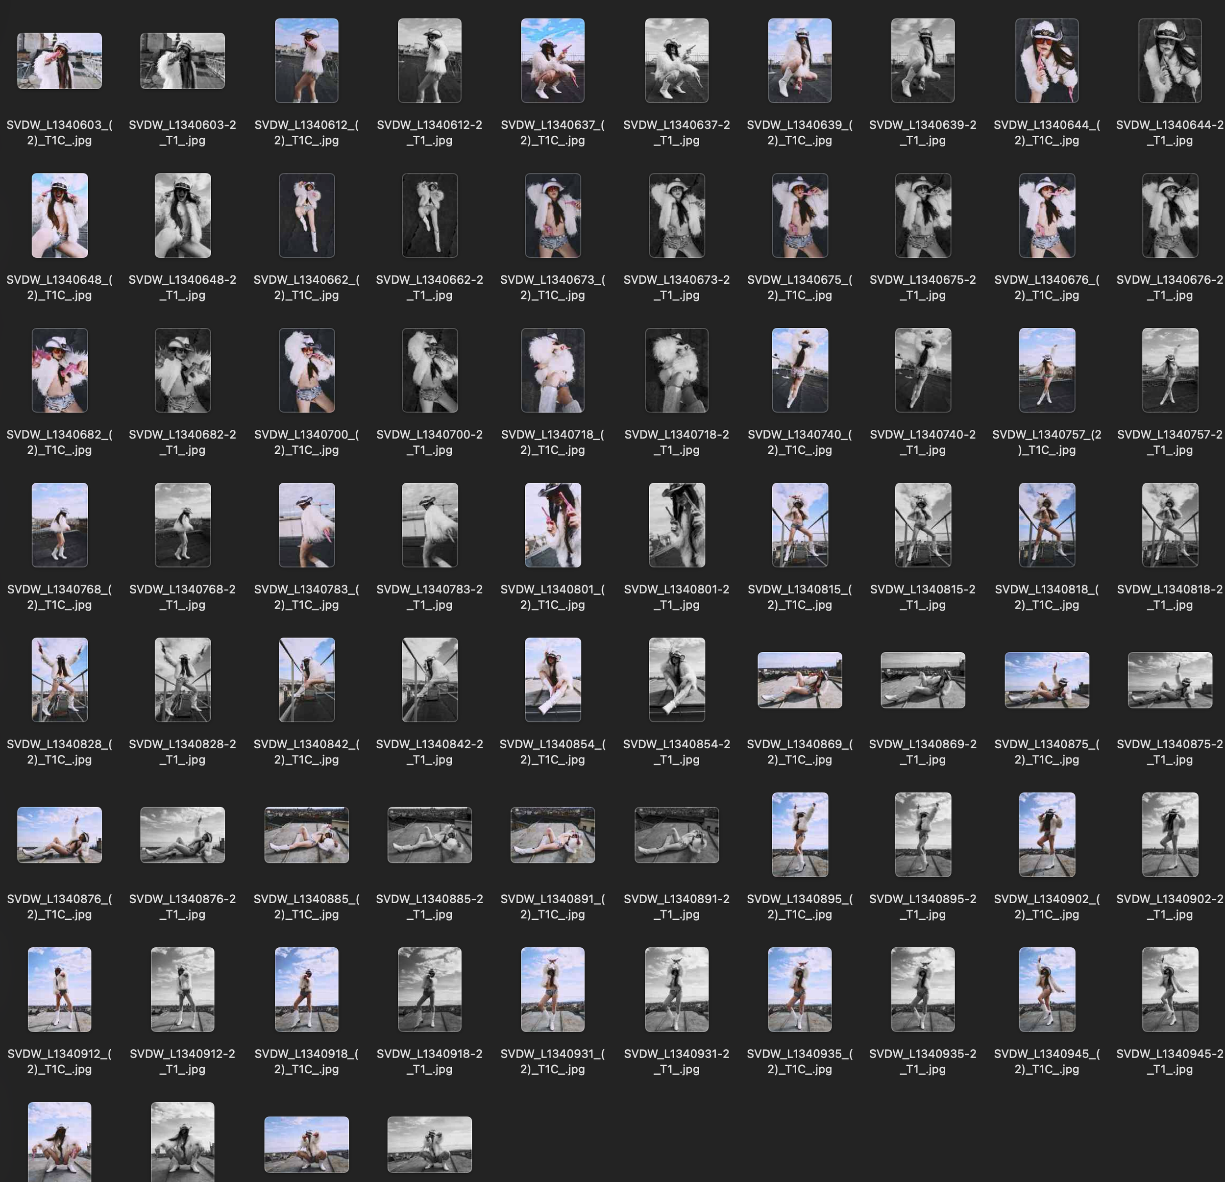Viewport: 1225px width, 1182px height.
Task: Choose the SVDW_L1340644_(2)_T1C_.jpg thumbnail
Action: (x=1047, y=61)
